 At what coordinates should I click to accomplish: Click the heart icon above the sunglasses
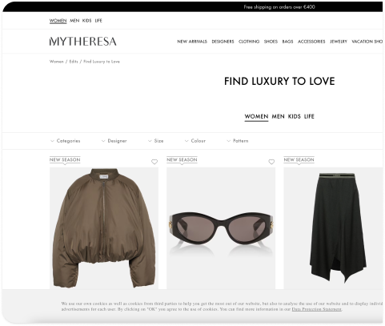[x=271, y=162]
